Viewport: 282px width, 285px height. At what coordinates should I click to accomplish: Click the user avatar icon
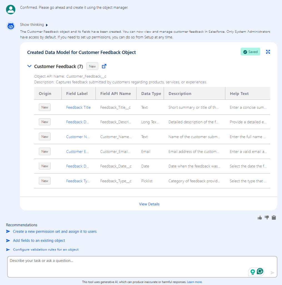coord(11,9)
